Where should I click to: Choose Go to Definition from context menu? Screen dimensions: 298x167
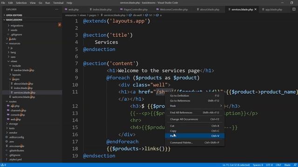pyautogui.click(x=195, y=96)
